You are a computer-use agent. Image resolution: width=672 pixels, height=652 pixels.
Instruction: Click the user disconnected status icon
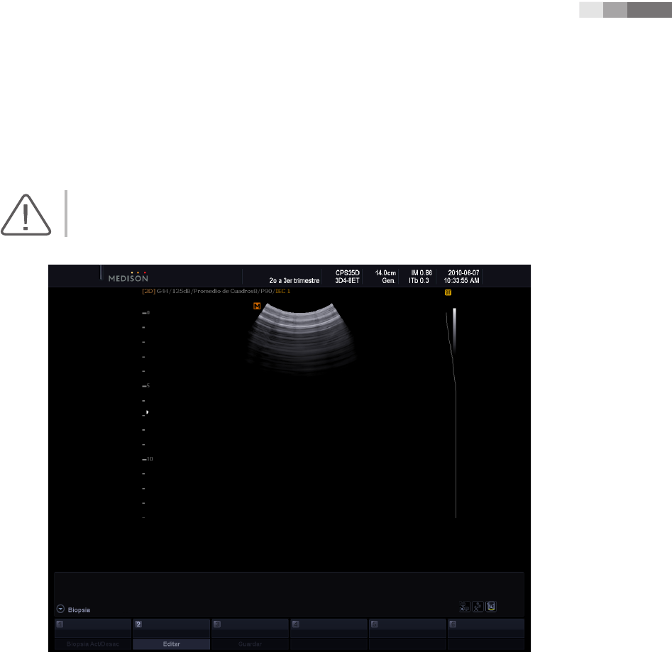pos(478,607)
